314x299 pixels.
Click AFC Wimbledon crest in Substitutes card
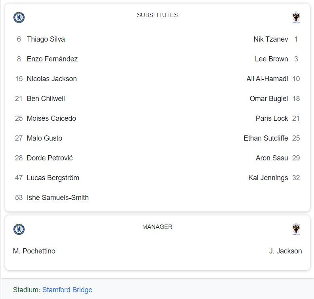pyautogui.click(x=296, y=18)
